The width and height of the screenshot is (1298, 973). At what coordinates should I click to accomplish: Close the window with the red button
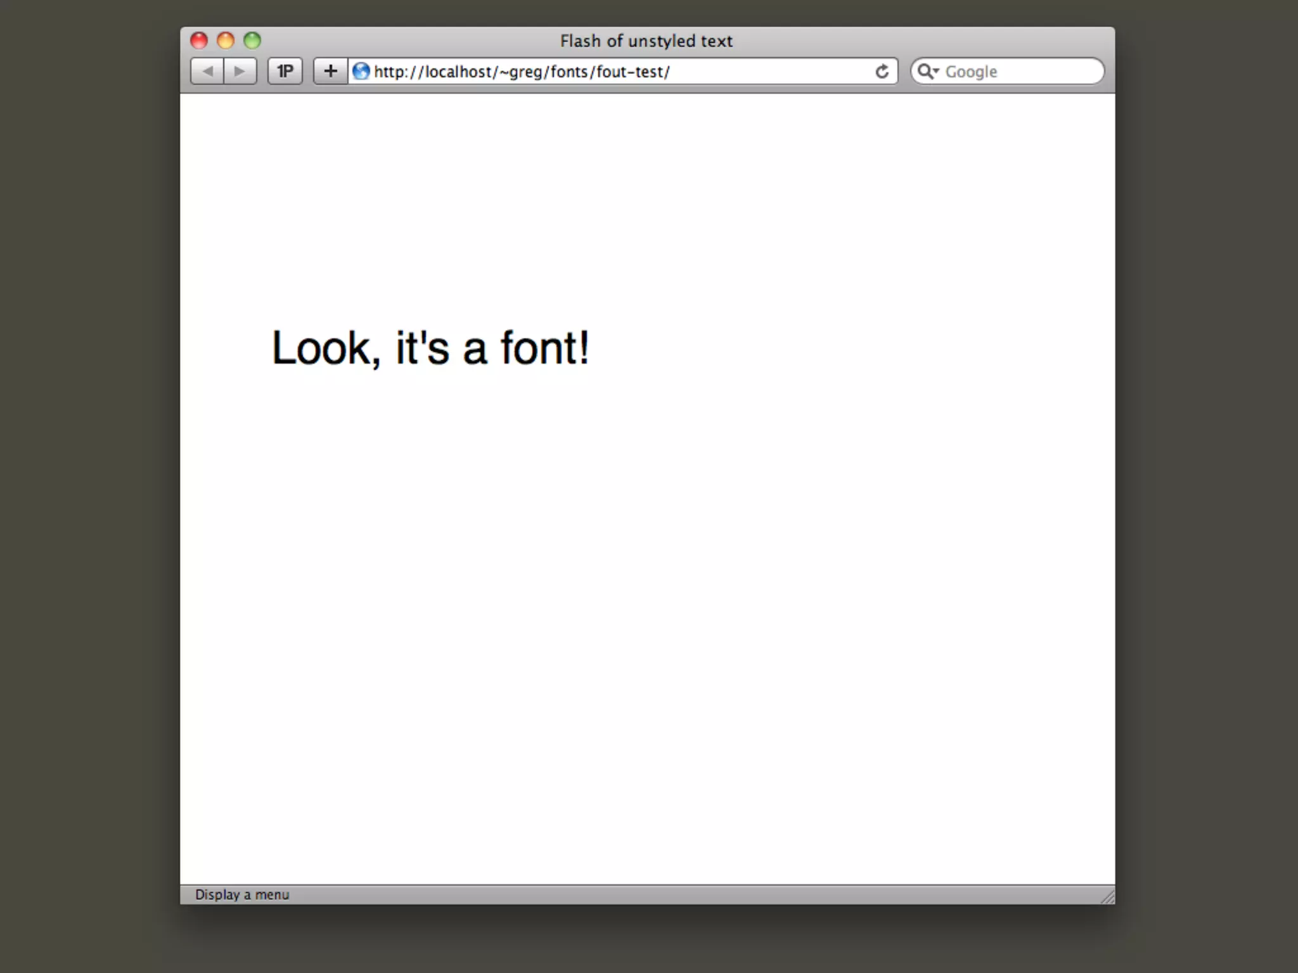[x=199, y=41]
